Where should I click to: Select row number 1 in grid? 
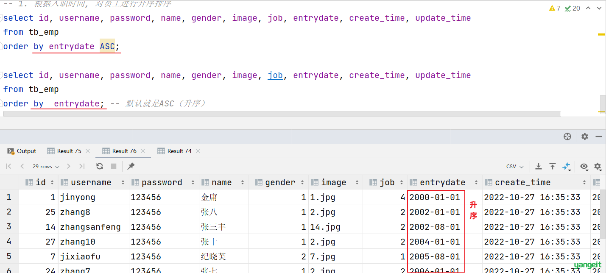coord(9,197)
